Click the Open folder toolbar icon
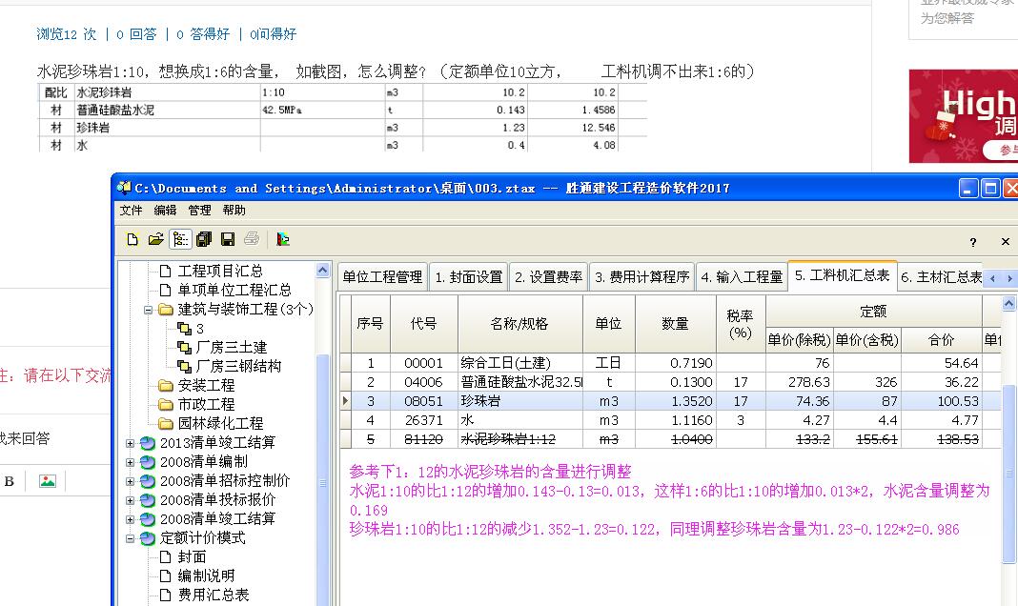 155,239
